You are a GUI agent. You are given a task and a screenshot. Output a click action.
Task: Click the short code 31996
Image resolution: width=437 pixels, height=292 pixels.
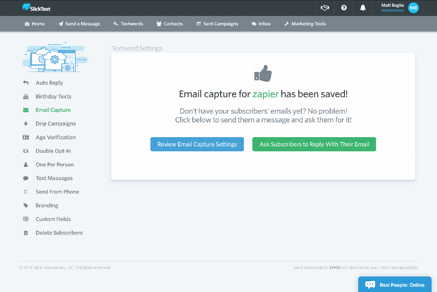pos(335,268)
